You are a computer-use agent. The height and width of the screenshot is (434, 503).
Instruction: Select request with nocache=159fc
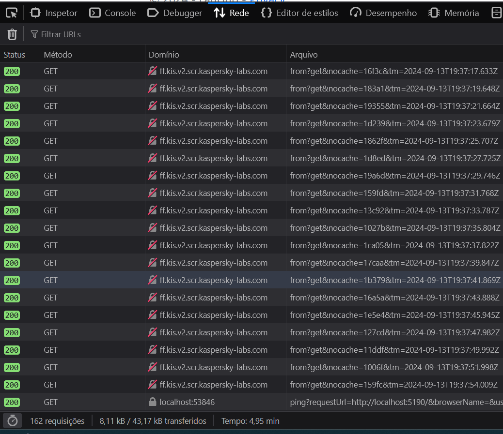pos(251,385)
